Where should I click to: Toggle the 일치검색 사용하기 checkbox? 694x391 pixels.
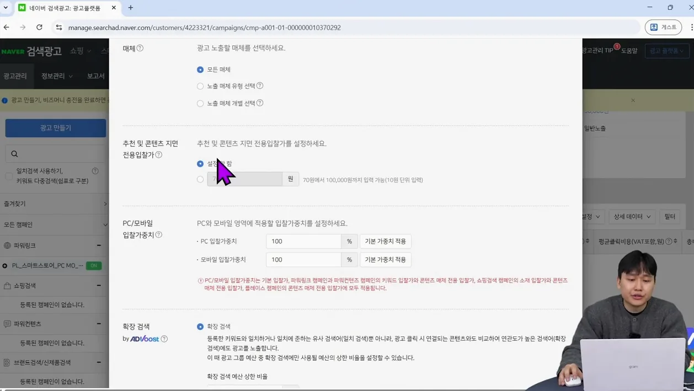point(9,176)
